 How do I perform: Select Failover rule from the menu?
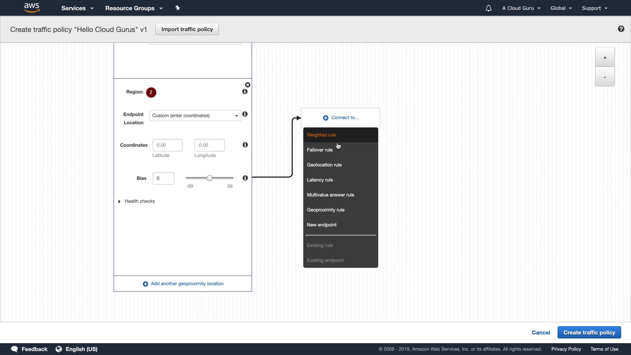point(319,150)
